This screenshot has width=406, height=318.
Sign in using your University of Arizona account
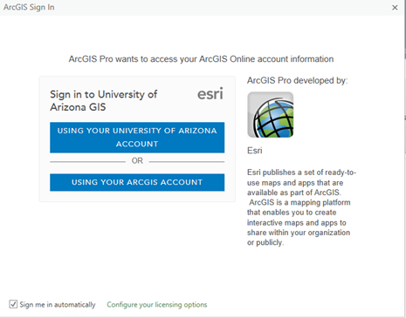[137, 138]
